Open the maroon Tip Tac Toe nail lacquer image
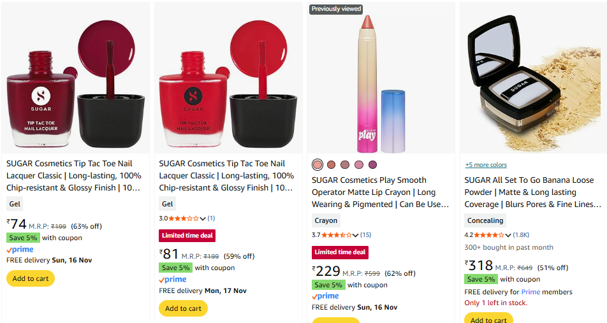Image resolution: width=607 pixels, height=323 pixels. [75, 78]
